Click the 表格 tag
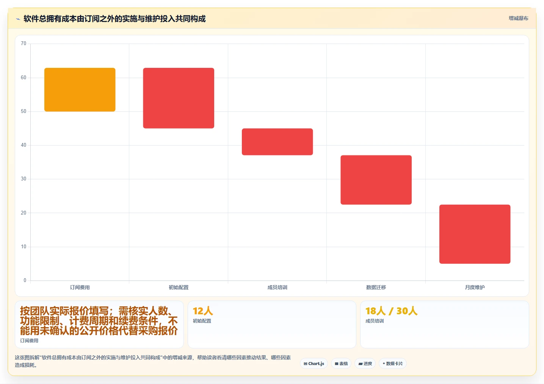The width and height of the screenshot is (544, 384). (x=341, y=364)
